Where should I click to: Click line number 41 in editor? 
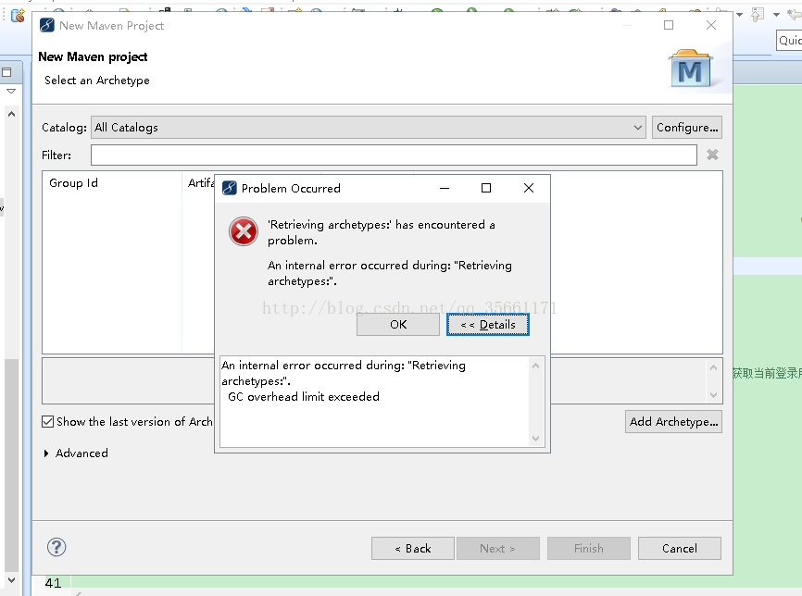pos(53,583)
